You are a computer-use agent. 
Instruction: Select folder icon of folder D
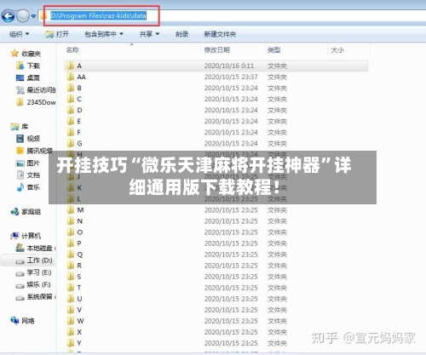point(71,110)
